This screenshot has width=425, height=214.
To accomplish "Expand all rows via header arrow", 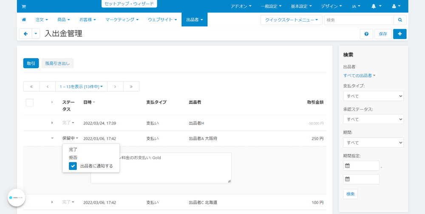I will pos(52,102).
